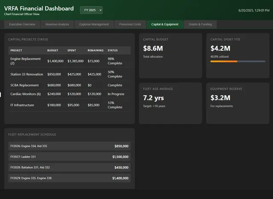273x199 pixels.
Task: Click the VRFA Financial Dashboard title
Action: [39, 9]
